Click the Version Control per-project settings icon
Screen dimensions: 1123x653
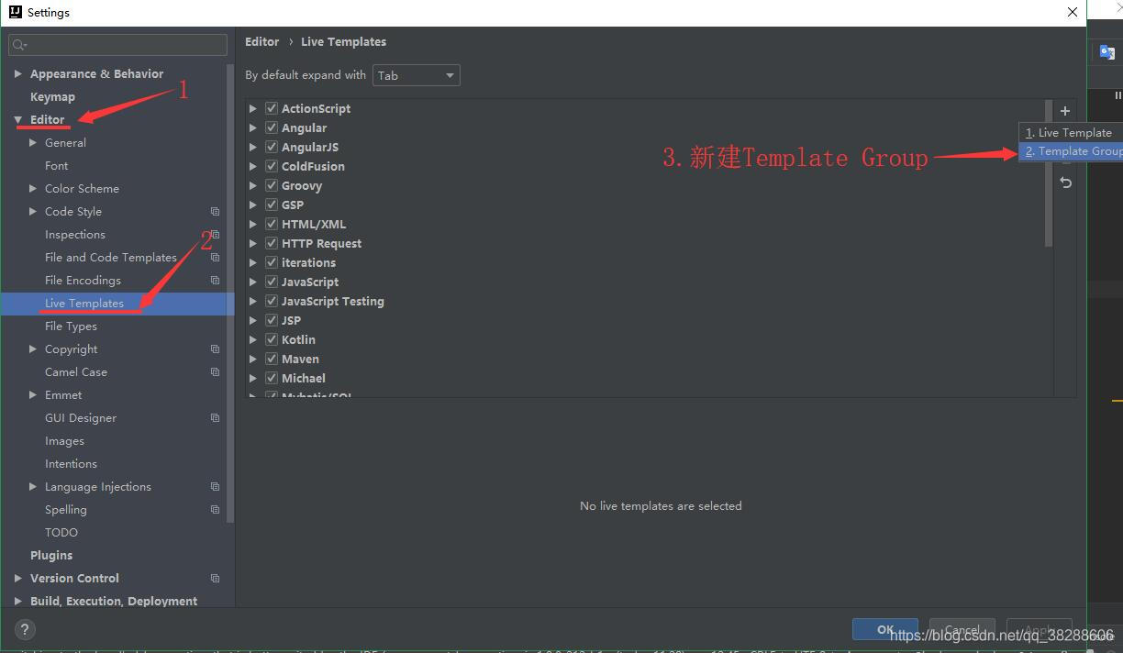[215, 579]
